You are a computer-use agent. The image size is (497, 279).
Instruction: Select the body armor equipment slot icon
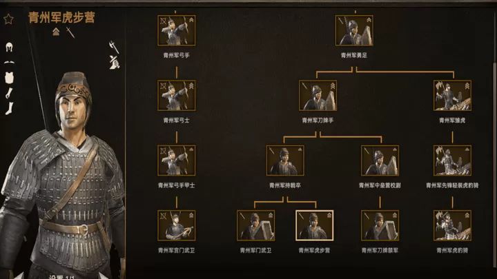click(x=9, y=77)
